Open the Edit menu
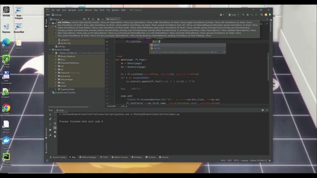 click(58, 10)
